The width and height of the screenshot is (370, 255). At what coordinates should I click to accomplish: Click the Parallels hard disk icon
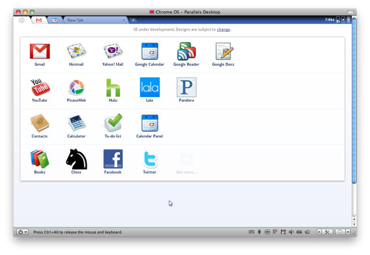pos(299,232)
